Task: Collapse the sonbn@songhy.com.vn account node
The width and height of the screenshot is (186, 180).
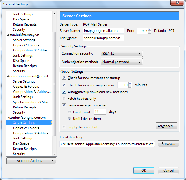Action: 8,118
